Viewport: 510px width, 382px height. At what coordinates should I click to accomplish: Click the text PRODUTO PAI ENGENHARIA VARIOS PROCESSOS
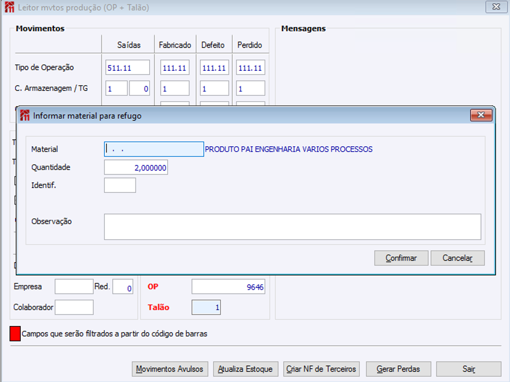point(289,149)
